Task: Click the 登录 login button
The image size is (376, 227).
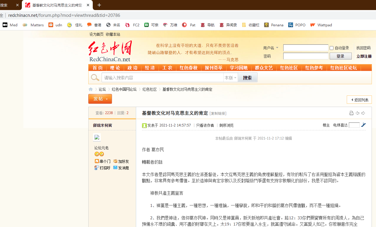Action: [340, 56]
